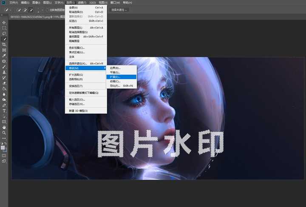Image resolution: width=306 pixels, height=207 pixels.
Task: Choose 取消选择(D) Deselect entry
Action: pos(86,12)
